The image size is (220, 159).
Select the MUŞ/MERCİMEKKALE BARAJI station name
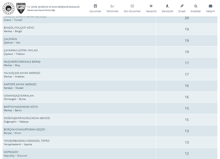coord(22,62)
